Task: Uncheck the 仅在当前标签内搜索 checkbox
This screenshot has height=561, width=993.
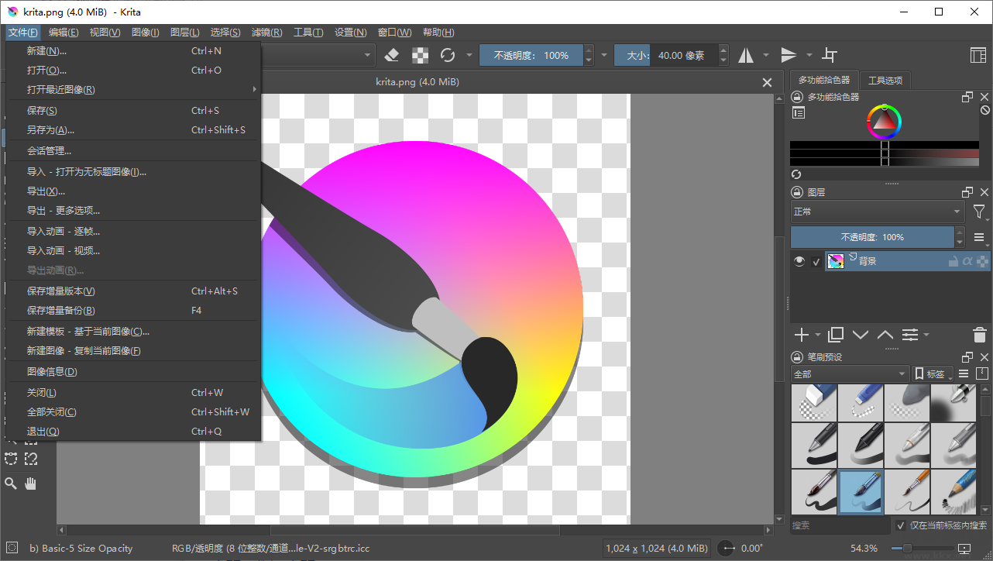Action: [900, 525]
